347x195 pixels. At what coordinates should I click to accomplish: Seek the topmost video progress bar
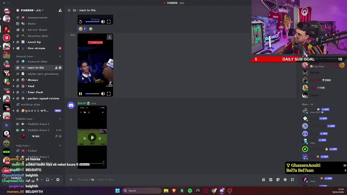pyautogui.click(x=92, y=22)
